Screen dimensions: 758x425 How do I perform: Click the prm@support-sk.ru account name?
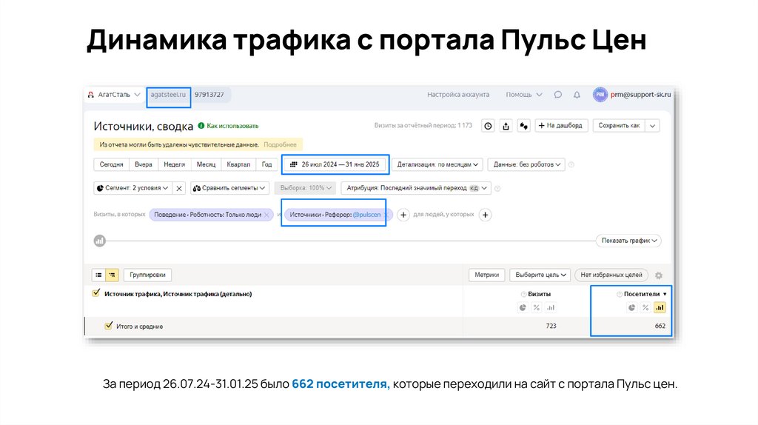point(640,95)
